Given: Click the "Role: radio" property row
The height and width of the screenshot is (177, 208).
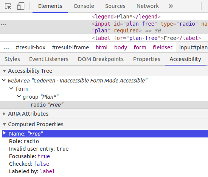Looking at the screenshot, I should point(24,141).
